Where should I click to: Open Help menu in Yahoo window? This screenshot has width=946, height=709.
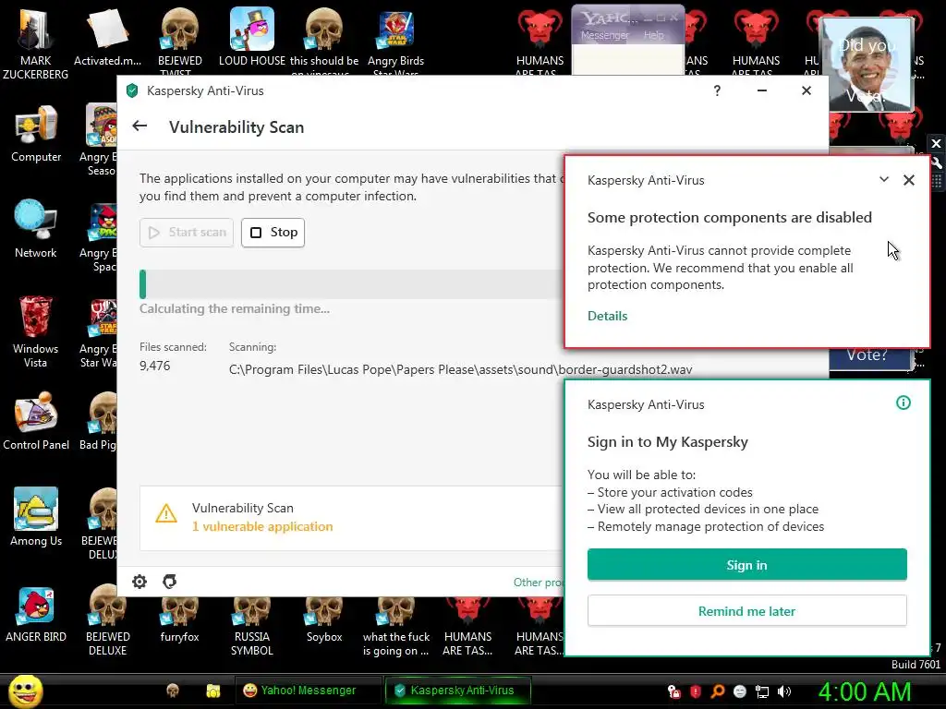tap(653, 36)
